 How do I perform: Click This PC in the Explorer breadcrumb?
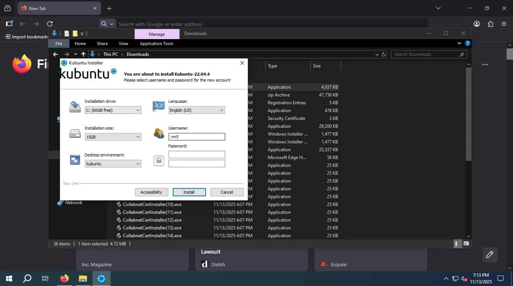(110, 54)
